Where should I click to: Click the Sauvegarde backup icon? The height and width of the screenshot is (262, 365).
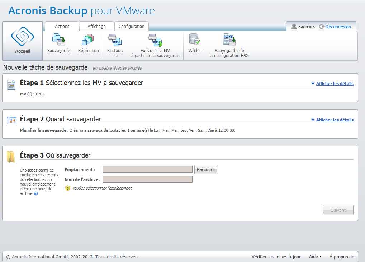click(59, 39)
